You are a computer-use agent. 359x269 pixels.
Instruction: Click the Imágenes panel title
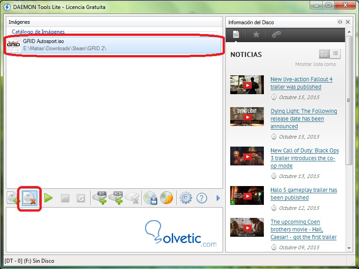[19, 22]
